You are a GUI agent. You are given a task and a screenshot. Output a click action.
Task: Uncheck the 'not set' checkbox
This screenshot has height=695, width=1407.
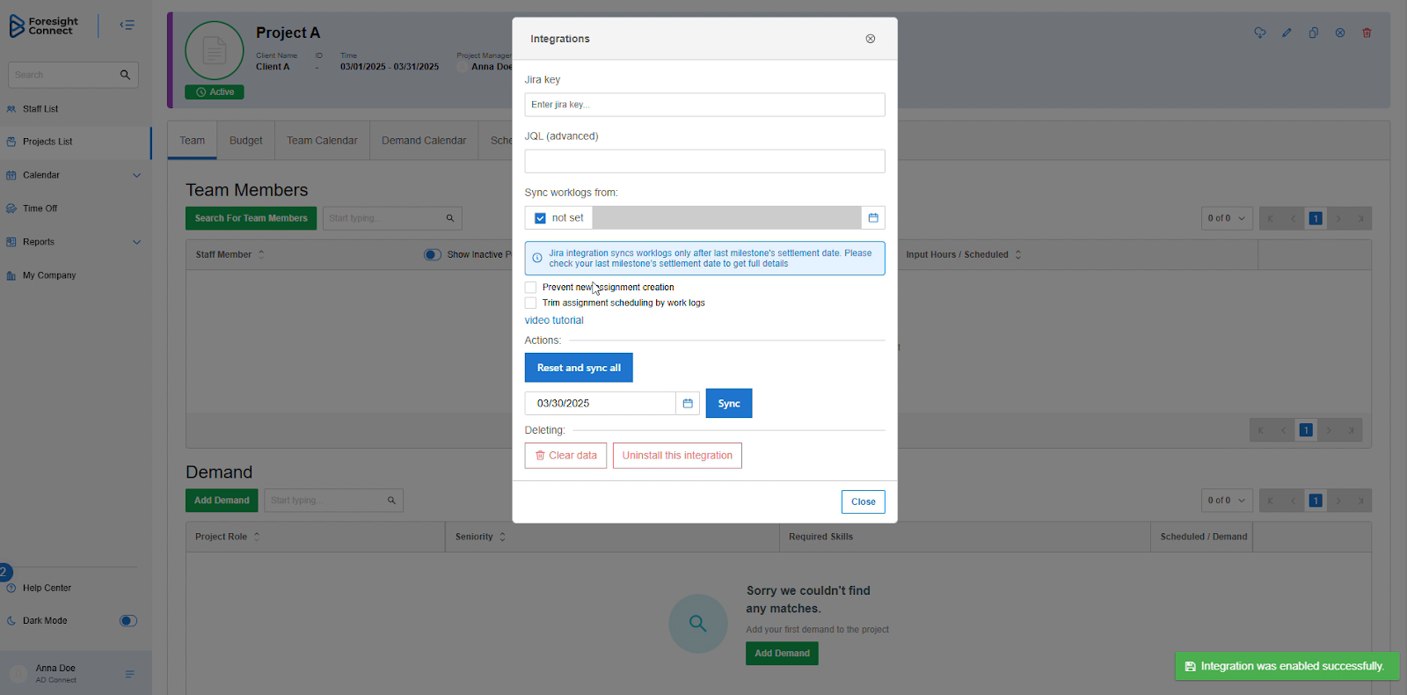coord(540,218)
